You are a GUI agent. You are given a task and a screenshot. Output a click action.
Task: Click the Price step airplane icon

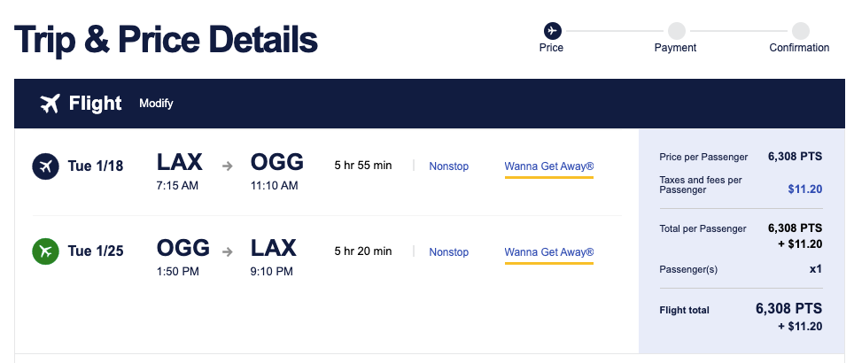click(x=552, y=31)
